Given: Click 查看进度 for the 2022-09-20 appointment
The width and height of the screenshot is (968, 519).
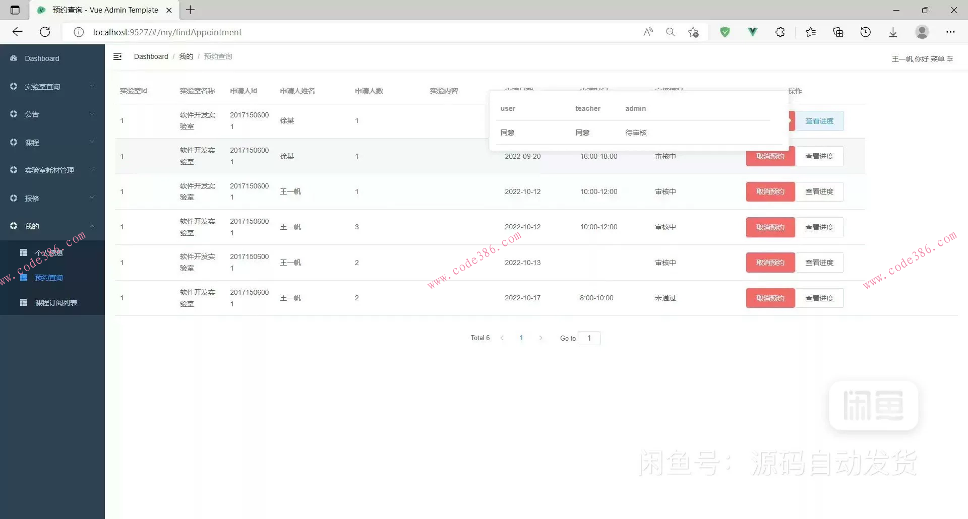Looking at the screenshot, I should [819, 157].
